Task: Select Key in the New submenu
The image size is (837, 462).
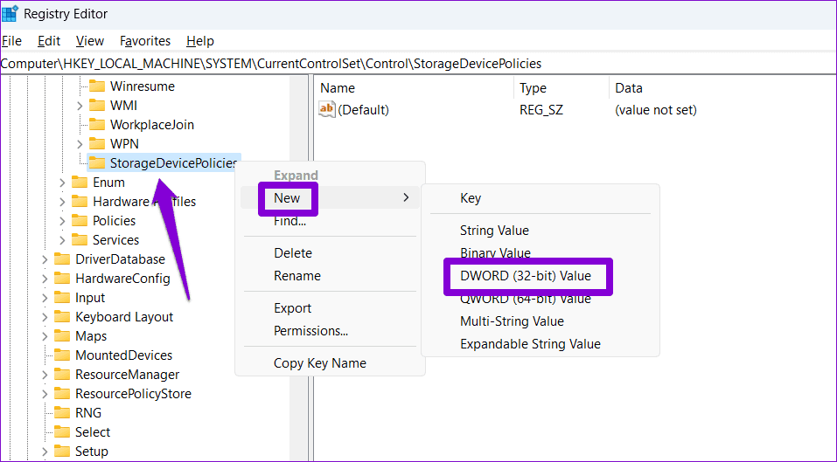Action: (541, 197)
